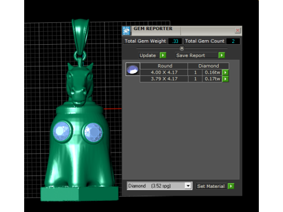This screenshot has height=212, width=283.
Task: Select the right gem on the pendant
Action: tap(93, 132)
